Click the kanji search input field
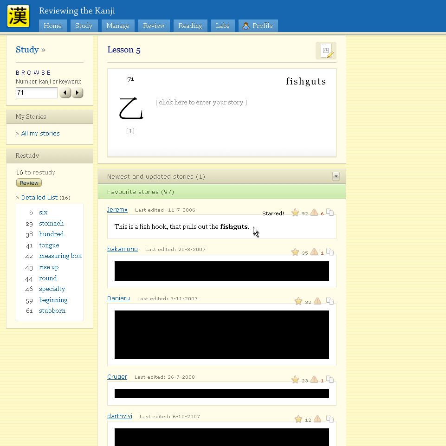446x446 pixels. click(x=36, y=93)
